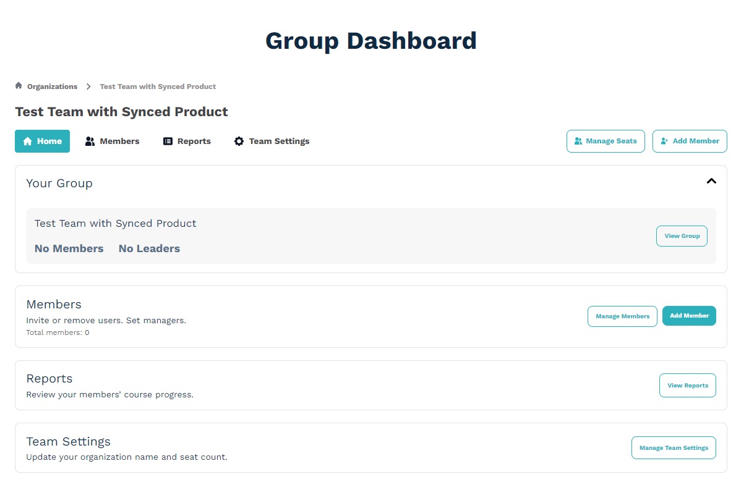
Task: Open the Reports tab
Action: pyautogui.click(x=193, y=141)
